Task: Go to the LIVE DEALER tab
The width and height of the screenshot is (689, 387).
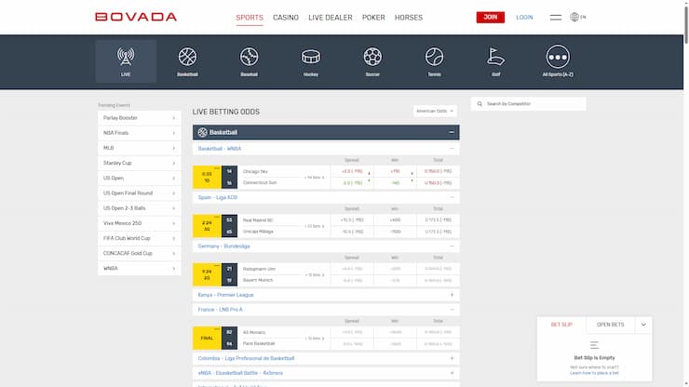Action: coord(331,18)
